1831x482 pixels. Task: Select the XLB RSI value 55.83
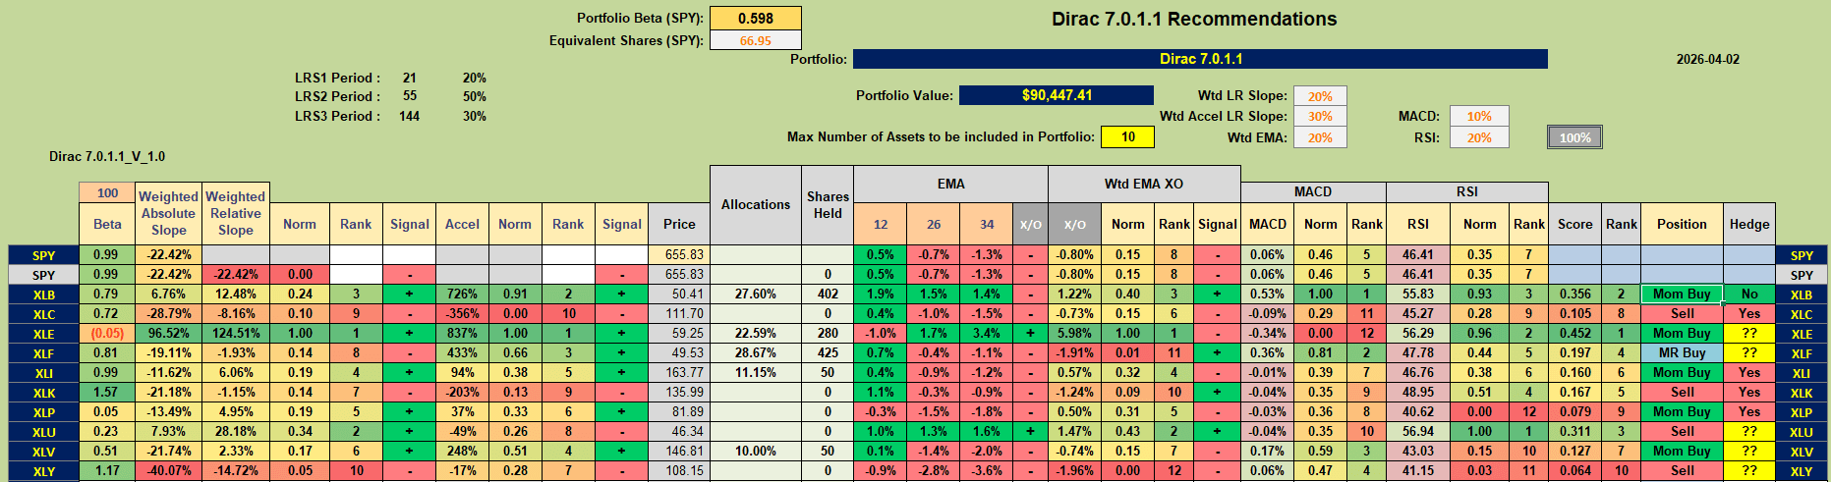click(x=1417, y=294)
